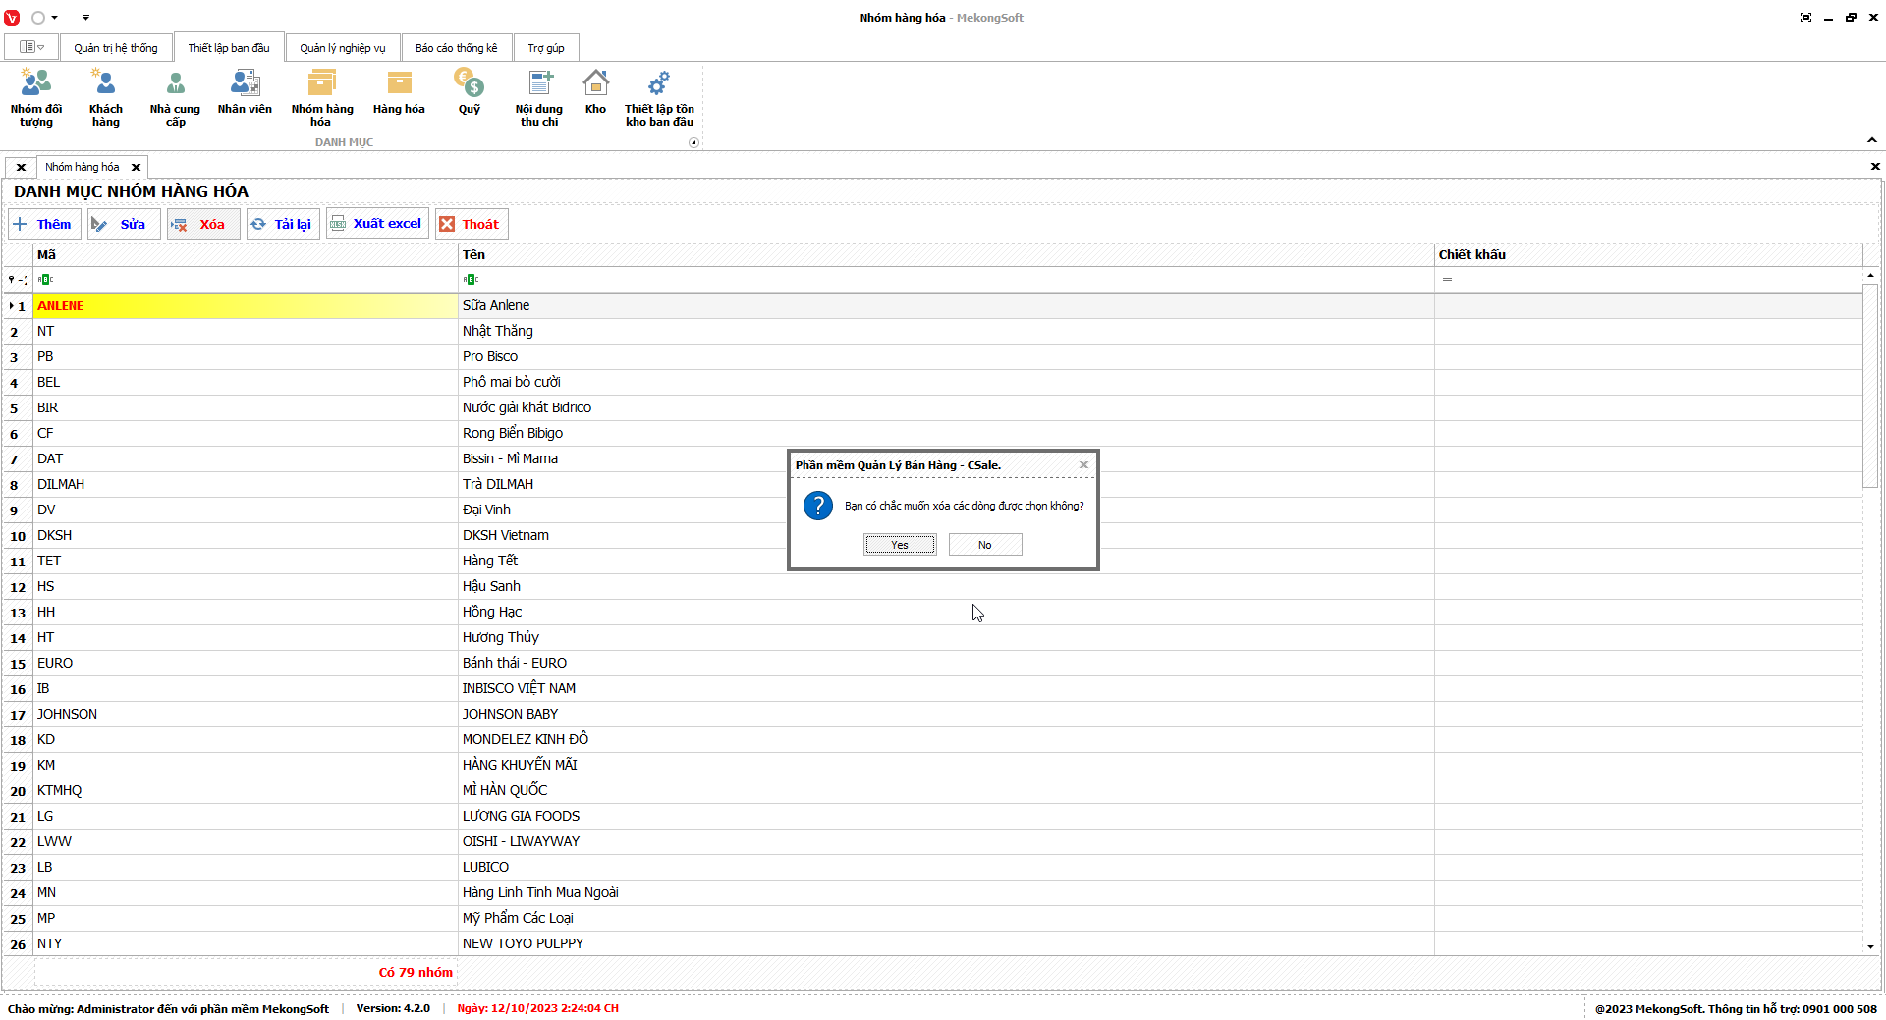Screen dimensions: 1886x1020
Task: Open Nội dung thu chi
Action: (x=539, y=97)
